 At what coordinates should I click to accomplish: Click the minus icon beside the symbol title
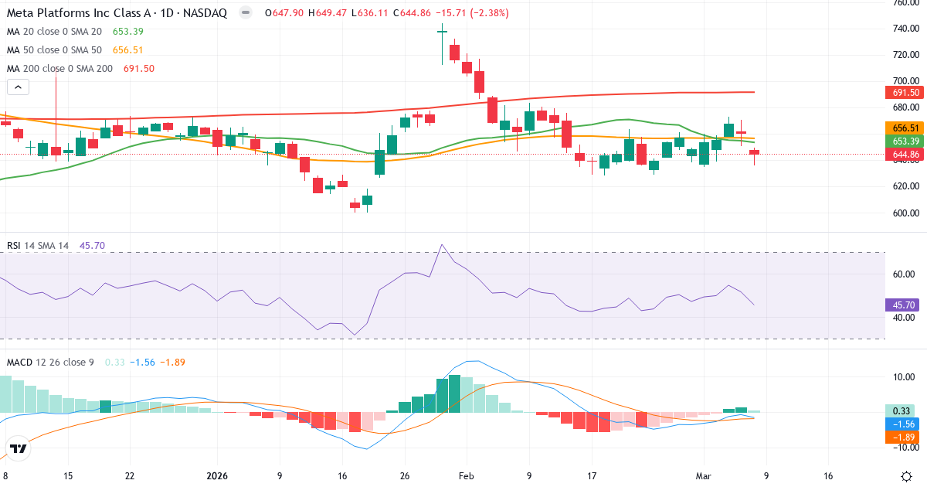point(244,12)
